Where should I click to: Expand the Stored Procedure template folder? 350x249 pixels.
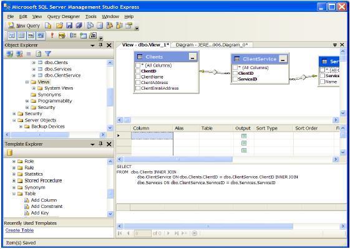[x=14, y=181]
